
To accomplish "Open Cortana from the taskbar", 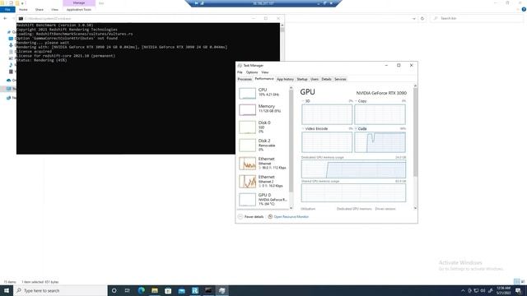I will click(x=114, y=290).
